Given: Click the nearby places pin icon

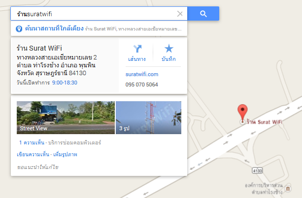Looking at the screenshot, I should (x=19, y=29).
